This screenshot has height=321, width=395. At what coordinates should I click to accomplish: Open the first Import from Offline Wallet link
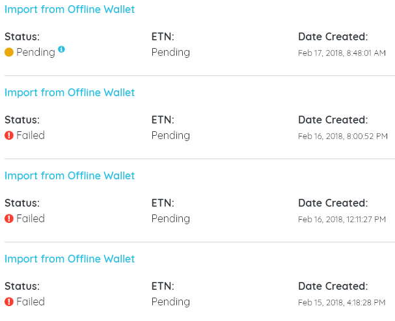[x=70, y=10]
